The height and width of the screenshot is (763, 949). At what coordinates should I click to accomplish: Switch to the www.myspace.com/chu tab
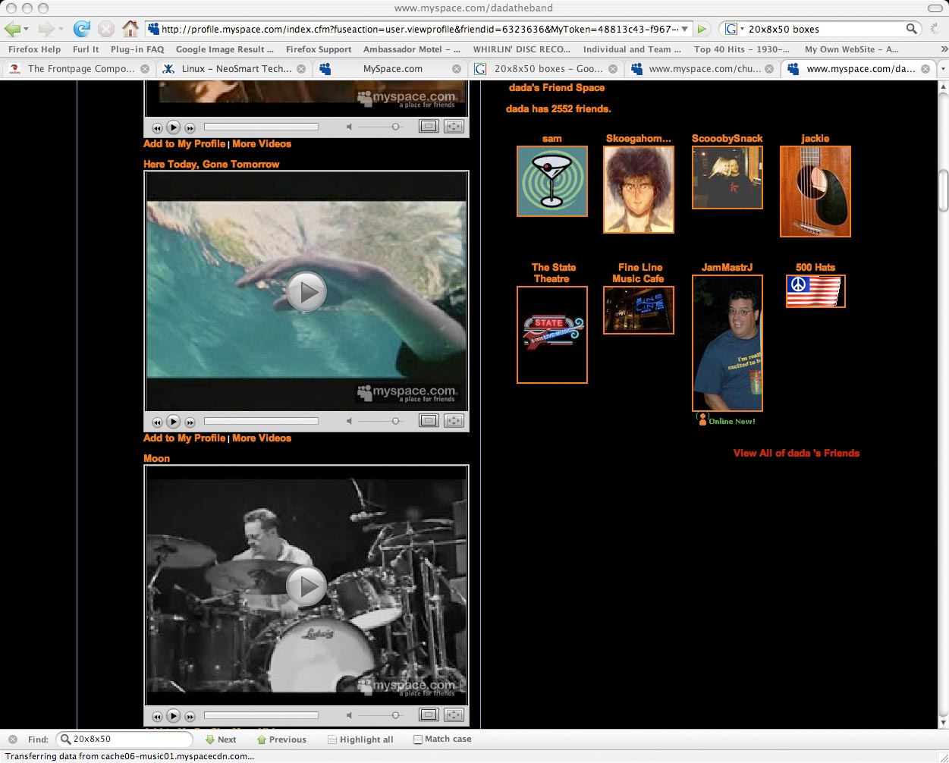[x=703, y=68]
